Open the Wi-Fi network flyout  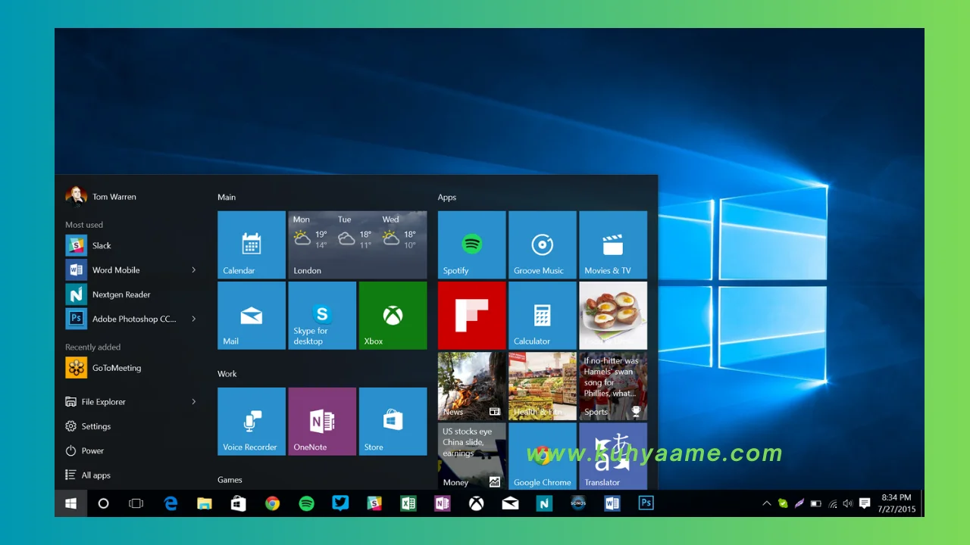coord(833,503)
